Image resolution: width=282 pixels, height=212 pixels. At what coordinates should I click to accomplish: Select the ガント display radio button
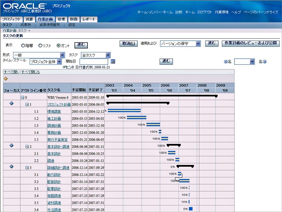coord(59,46)
